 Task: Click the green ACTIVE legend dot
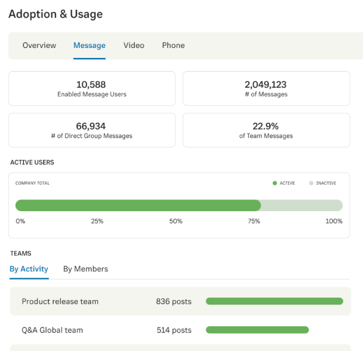(275, 183)
